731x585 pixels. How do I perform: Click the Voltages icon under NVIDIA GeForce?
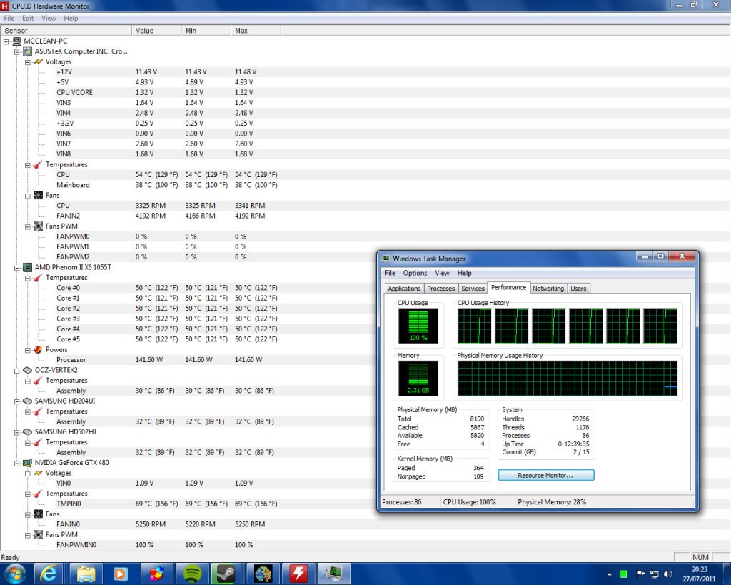pyautogui.click(x=39, y=473)
